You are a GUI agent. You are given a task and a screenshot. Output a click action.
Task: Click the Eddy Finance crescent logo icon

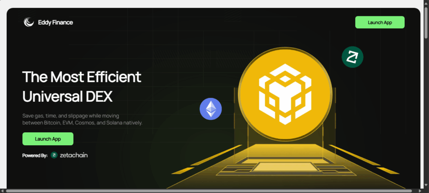point(28,22)
